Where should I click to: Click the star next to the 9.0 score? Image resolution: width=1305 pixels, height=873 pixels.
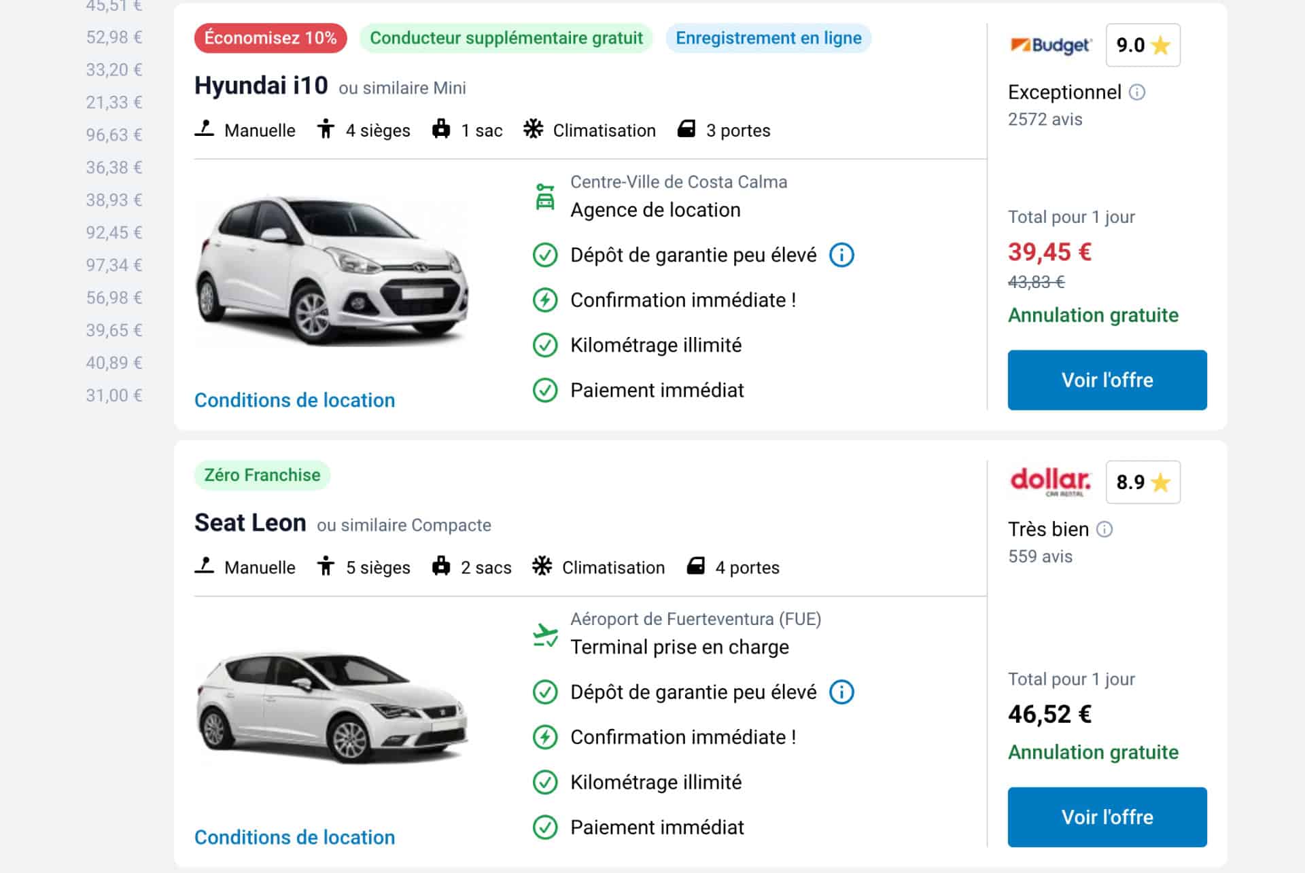[1160, 45]
